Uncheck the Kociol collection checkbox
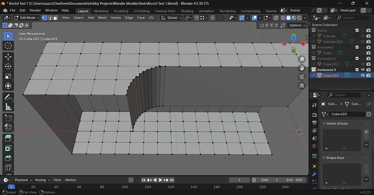 [357, 31]
